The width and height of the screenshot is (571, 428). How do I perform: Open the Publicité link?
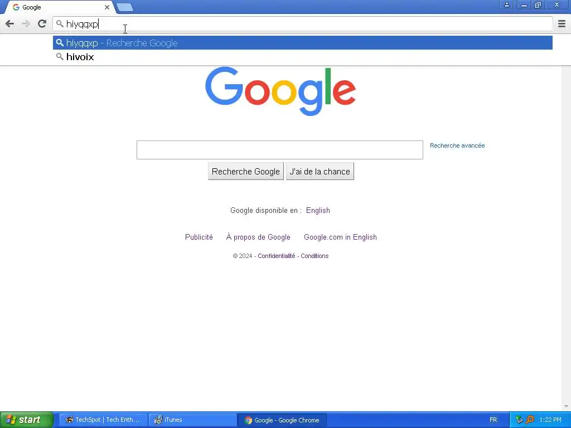click(199, 237)
